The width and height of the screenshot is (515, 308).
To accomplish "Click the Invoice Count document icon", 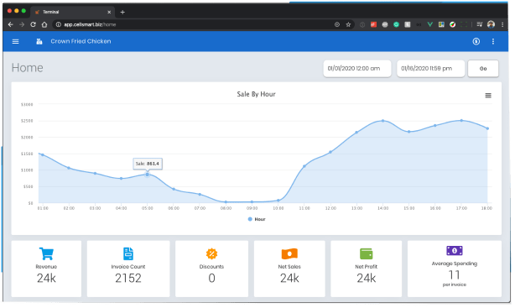I will point(128,253).
